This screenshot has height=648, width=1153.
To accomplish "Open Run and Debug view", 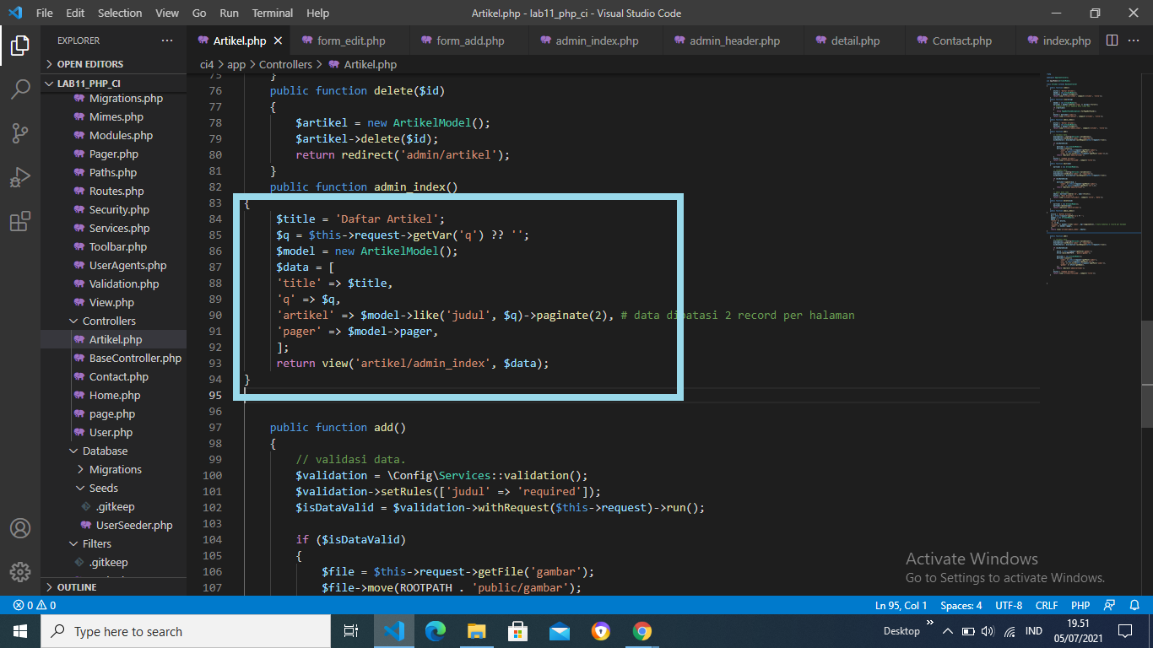I will [x=20, y=176].
